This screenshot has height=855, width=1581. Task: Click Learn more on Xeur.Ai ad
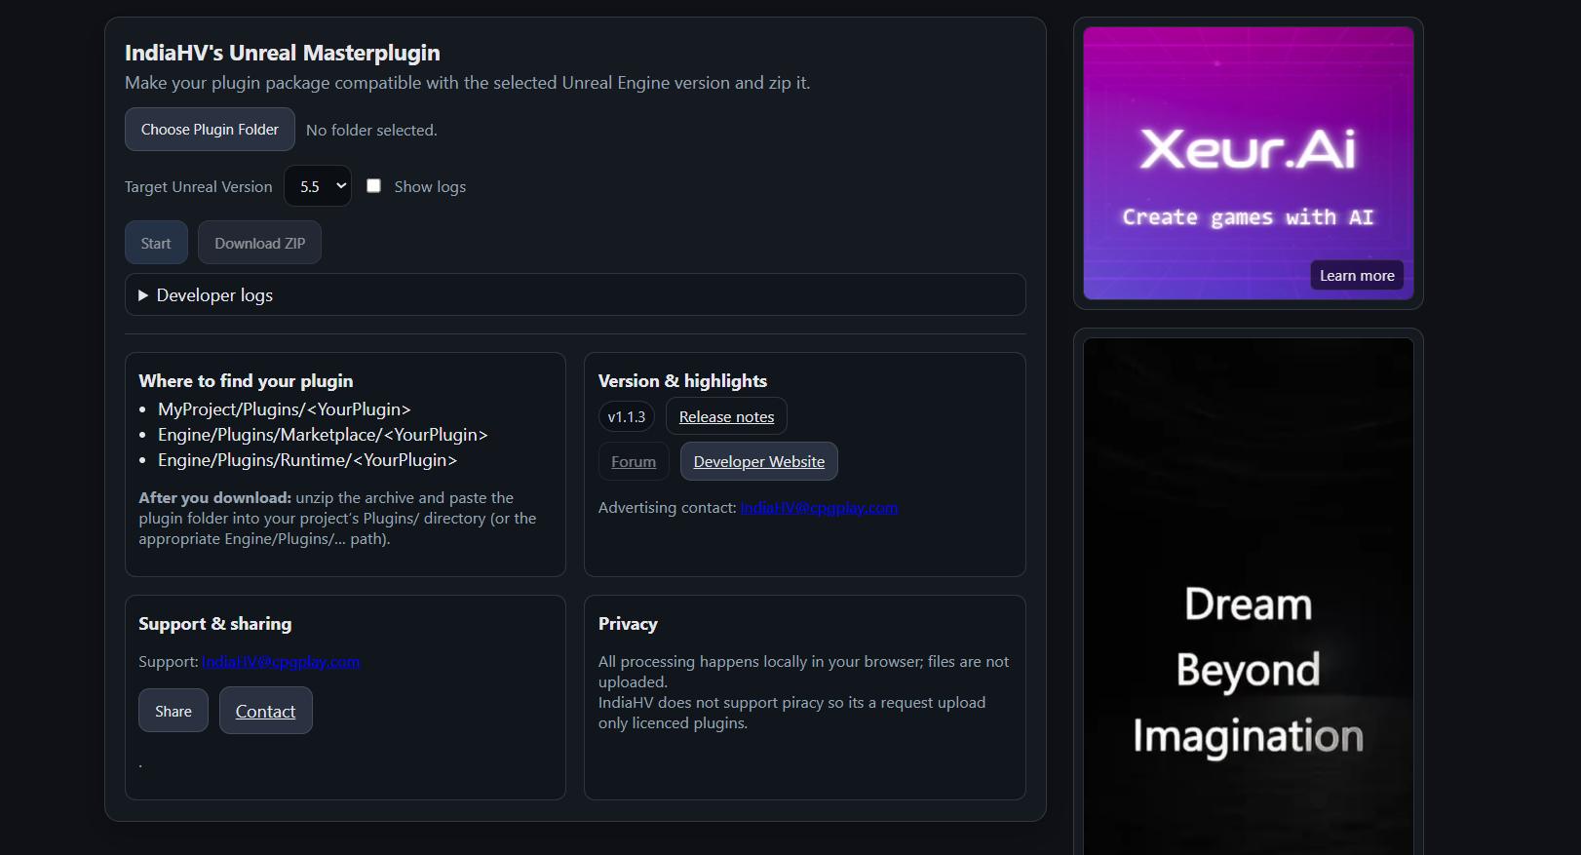pos(1356,276)
